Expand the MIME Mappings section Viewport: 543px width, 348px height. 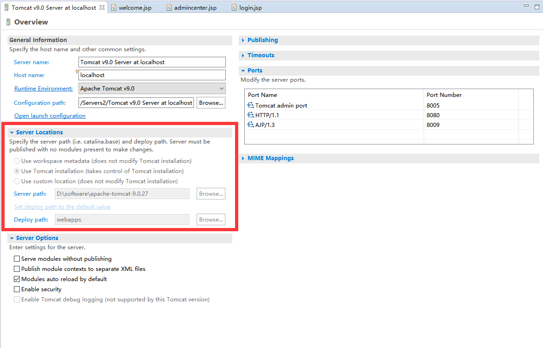coord(243,158)
